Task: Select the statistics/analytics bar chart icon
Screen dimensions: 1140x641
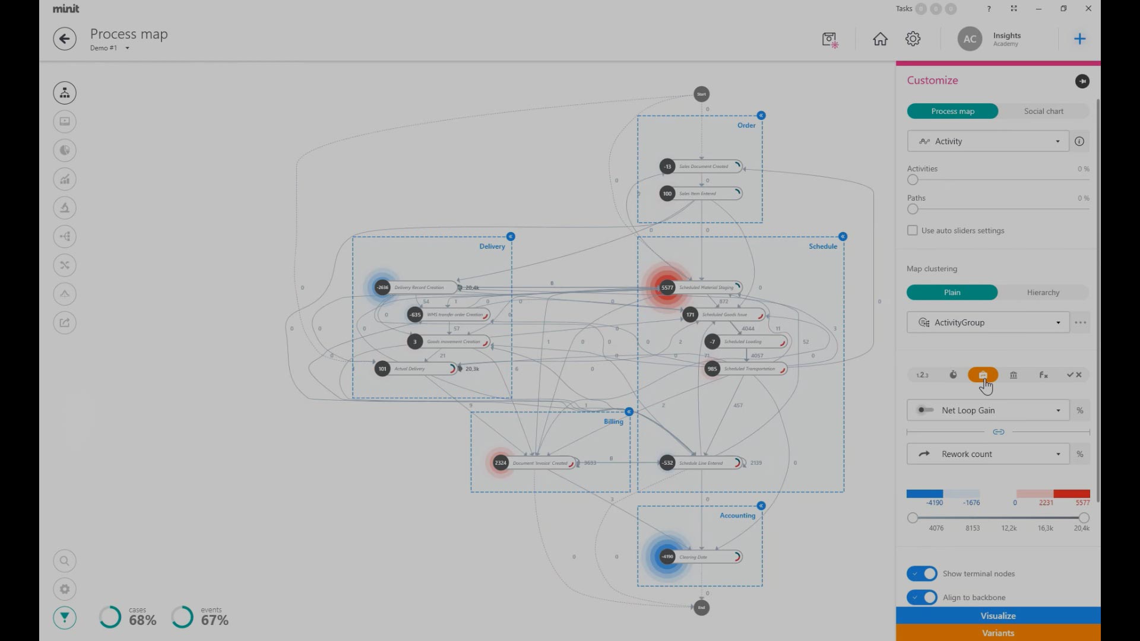Action: click(x=65, y=179)
